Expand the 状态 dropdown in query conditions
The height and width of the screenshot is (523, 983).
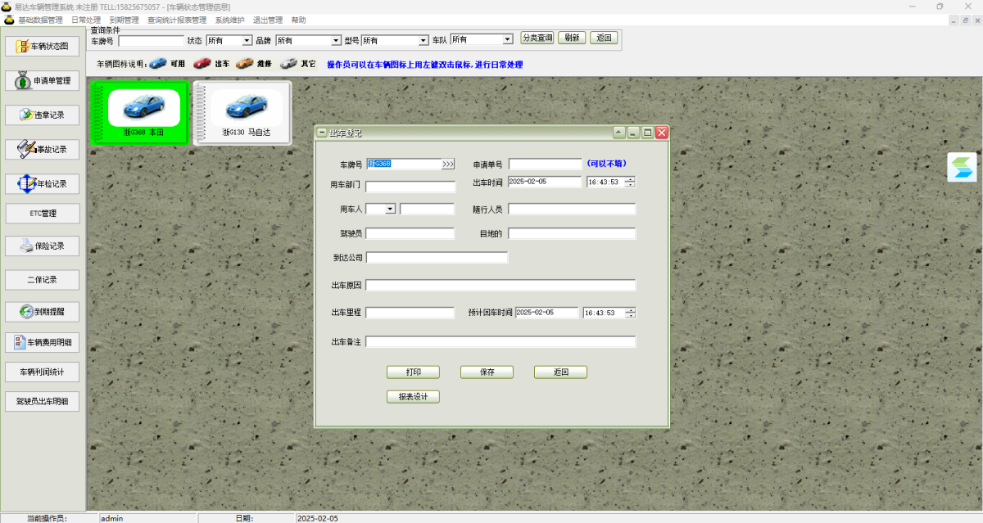[247, 40]
